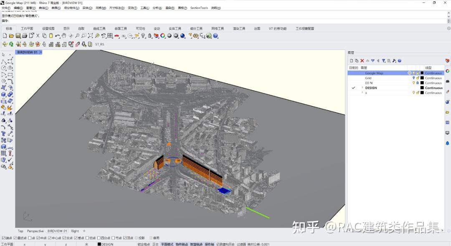Click the DESIGN layer color swatch

pyautogui.click(x=422, y=88)
